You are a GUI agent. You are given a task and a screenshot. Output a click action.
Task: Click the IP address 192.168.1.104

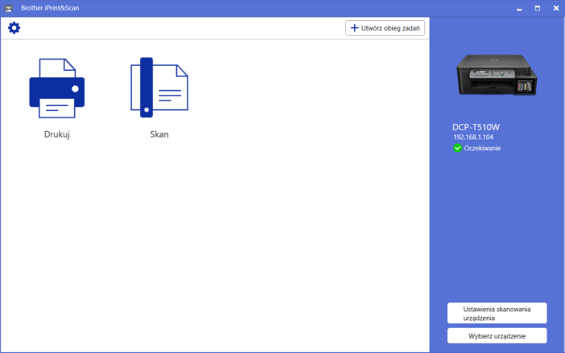click(x=473, y=137)
